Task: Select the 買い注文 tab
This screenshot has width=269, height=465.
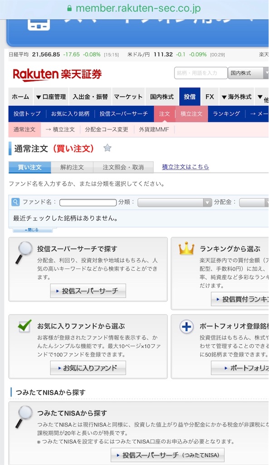Action: point(29,167)
